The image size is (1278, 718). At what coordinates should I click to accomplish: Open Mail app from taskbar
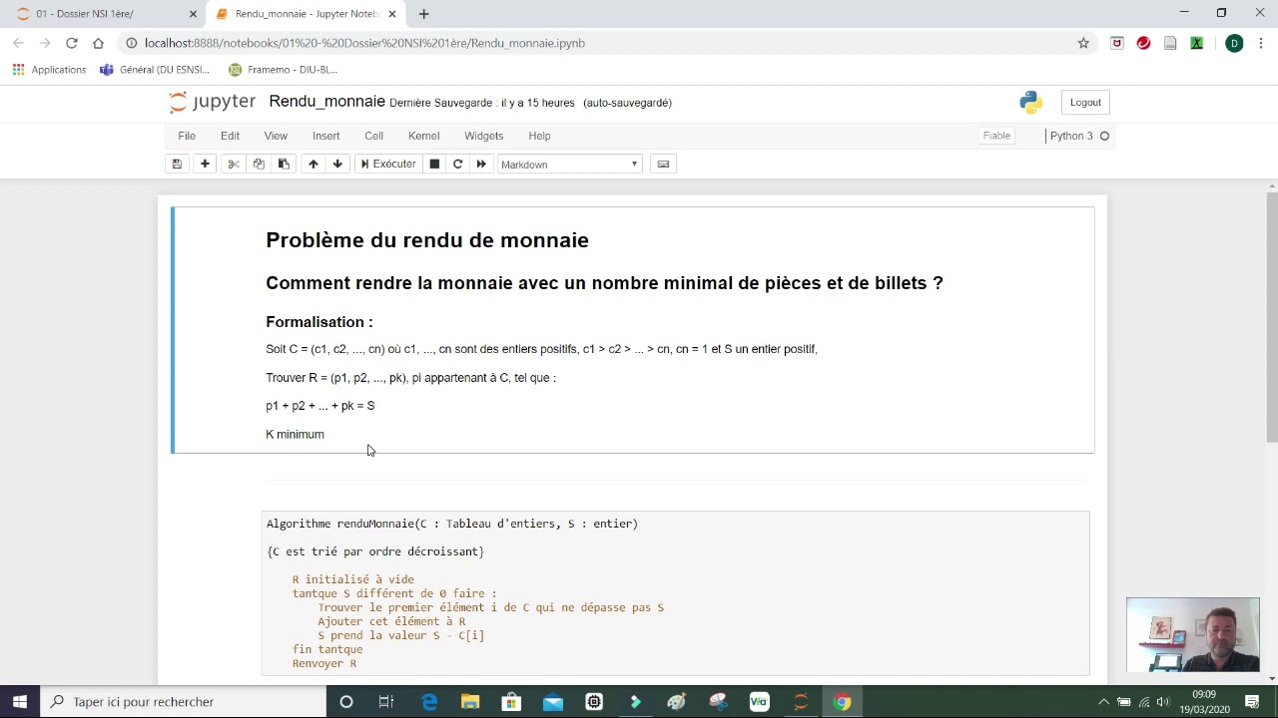[x=553, y=701]
